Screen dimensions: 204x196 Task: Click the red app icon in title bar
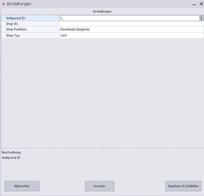pos(4,4)
